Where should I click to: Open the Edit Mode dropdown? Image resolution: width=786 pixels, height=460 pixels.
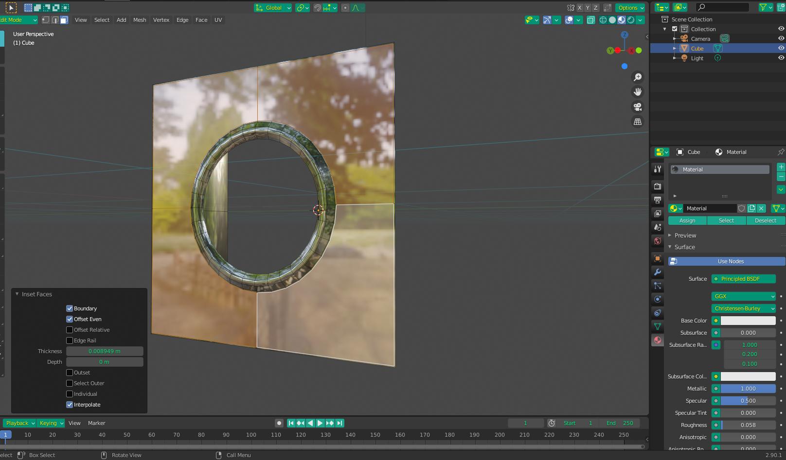[x=18, y=20]
